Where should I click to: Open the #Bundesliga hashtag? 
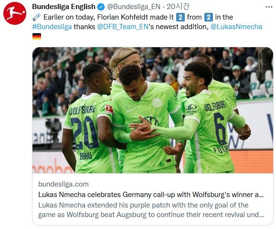click(52, 27)
